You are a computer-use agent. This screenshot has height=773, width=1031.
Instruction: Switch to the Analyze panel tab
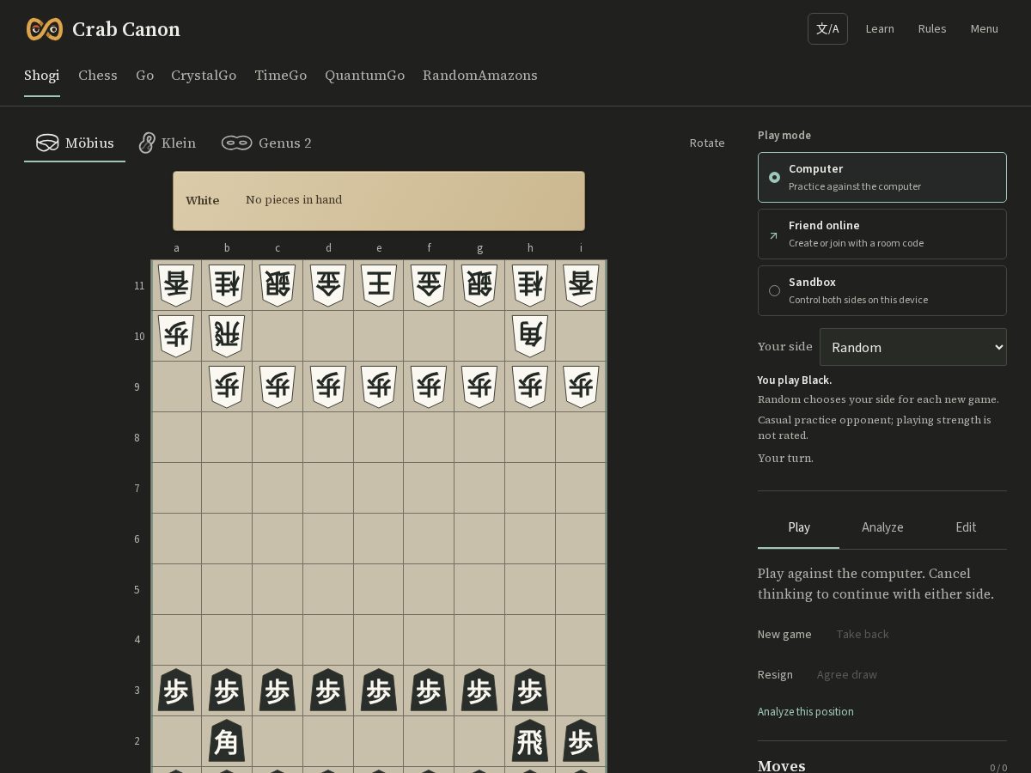(882, 527)
